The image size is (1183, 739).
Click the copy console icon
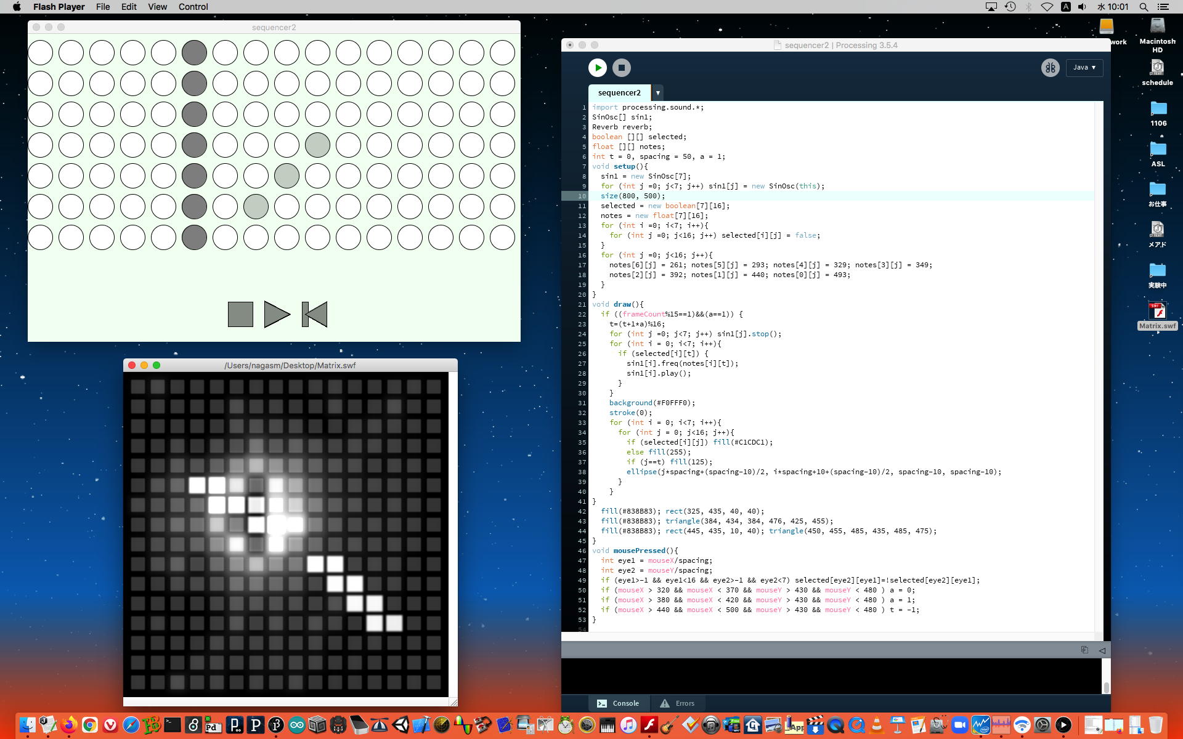[x=1084, y=650]
